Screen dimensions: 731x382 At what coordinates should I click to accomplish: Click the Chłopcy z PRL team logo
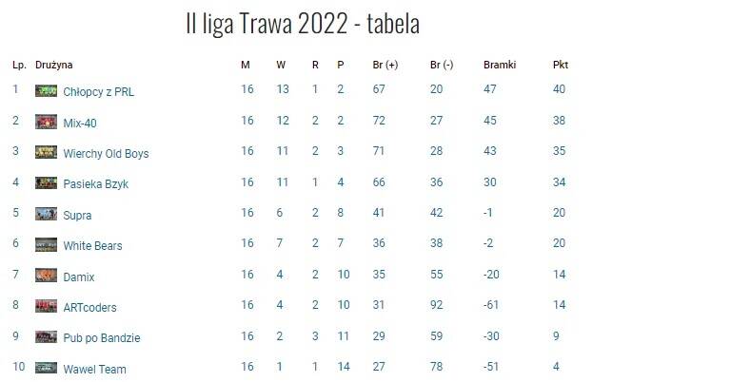point(46,90)
